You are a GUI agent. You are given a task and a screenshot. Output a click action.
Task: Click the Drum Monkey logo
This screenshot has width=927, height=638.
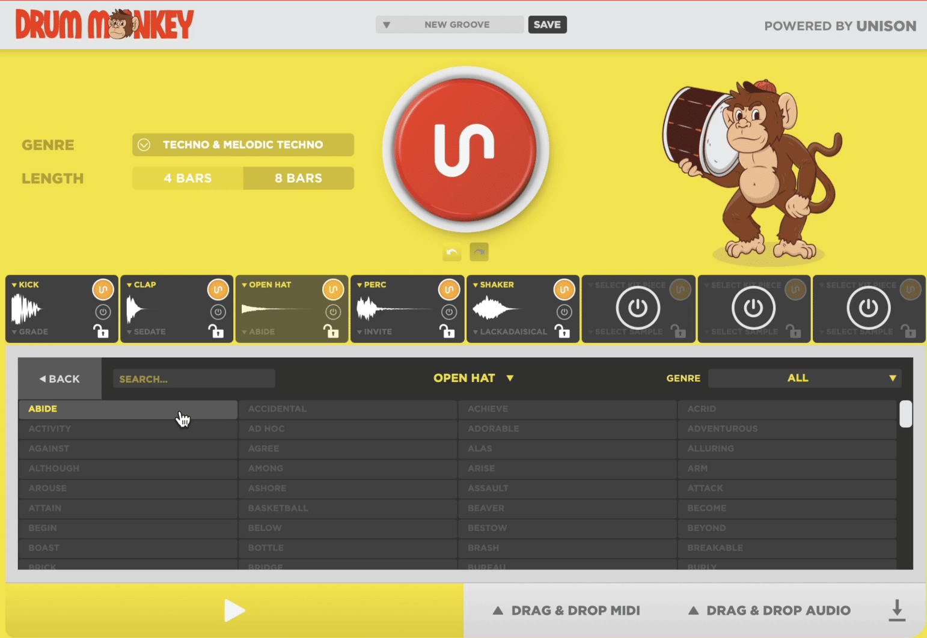point(105,25)
